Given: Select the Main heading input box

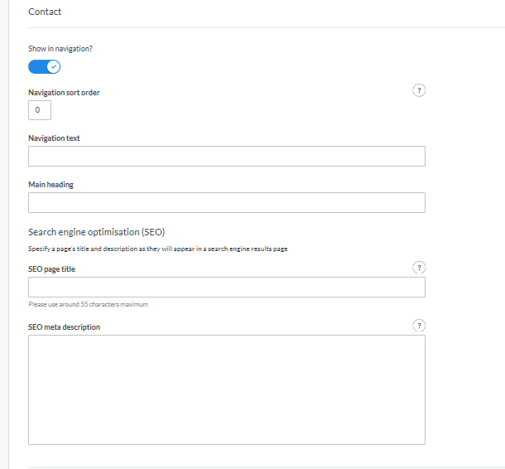Looking at the screenshot, I should pos(226,203).
